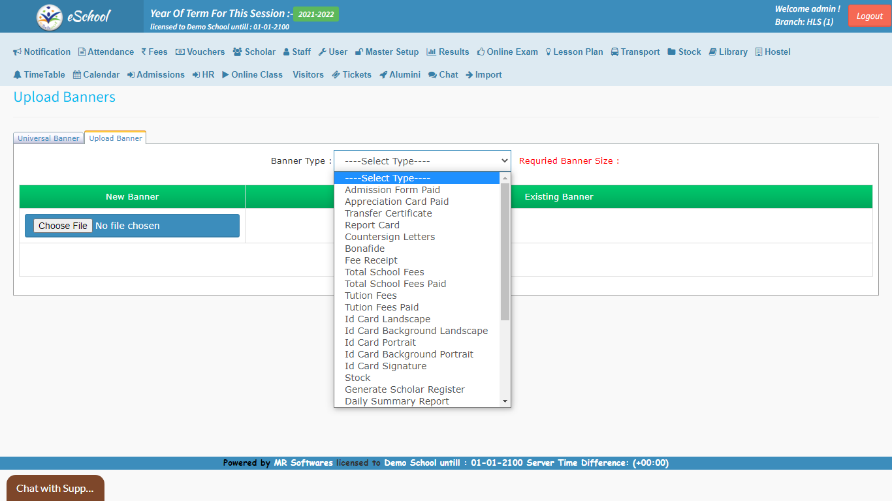The width and height of the screenshot is (892, 501).
Task: Choose Report Card from the list
Action: coord(372,225)
